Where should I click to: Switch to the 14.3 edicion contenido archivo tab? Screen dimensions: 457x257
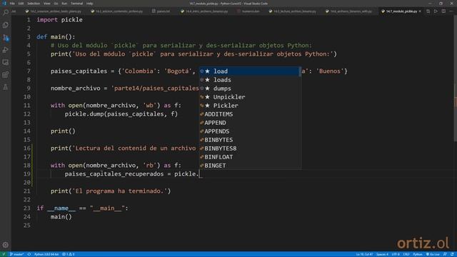tap(117, 11)
